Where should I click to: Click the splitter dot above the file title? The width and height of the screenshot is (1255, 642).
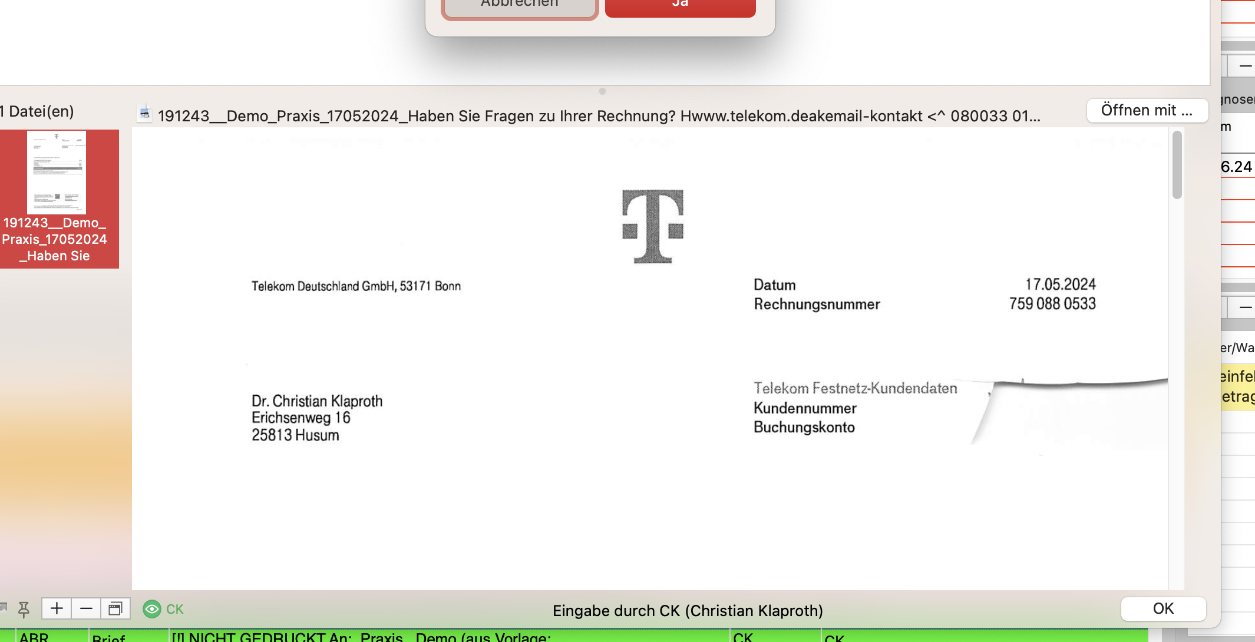pyautogui.click(x=602, y=91)
